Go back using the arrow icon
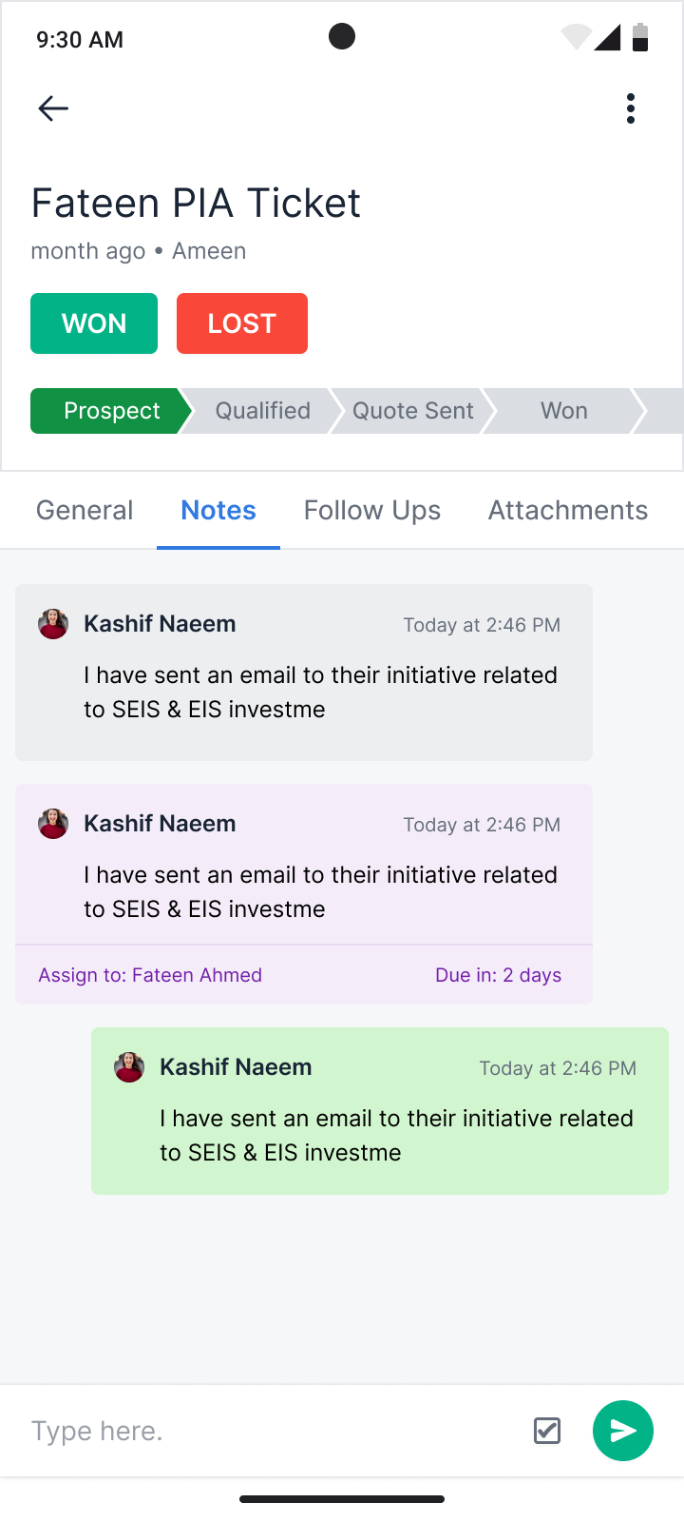Image resolution: width=684 pixels, height=1522 pixels. coord(53,108)
